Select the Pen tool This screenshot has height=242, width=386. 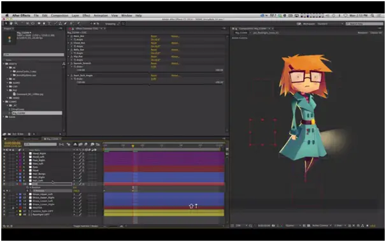[x=44, y=24]
